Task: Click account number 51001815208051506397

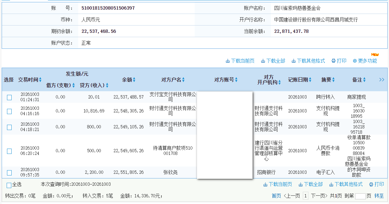Action: tap(108, 8)
